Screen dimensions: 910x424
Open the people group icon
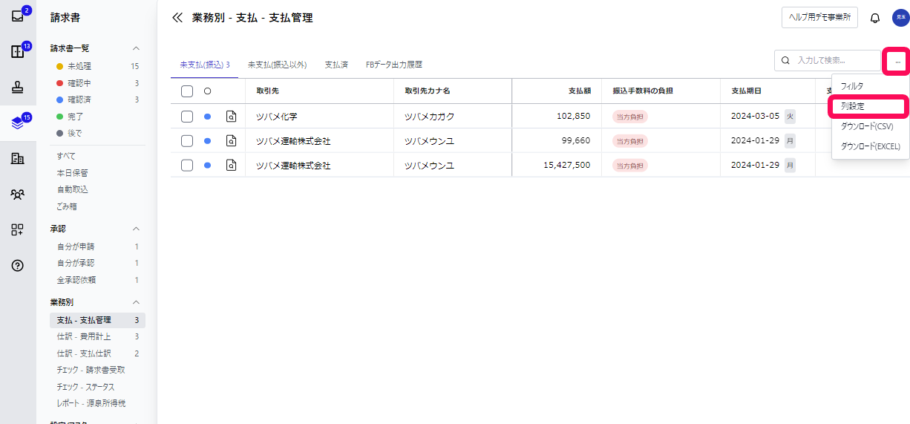tap(18, 194)
